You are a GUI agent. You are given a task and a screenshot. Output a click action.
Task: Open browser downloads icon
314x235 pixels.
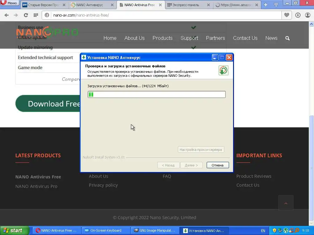(298, 15)
